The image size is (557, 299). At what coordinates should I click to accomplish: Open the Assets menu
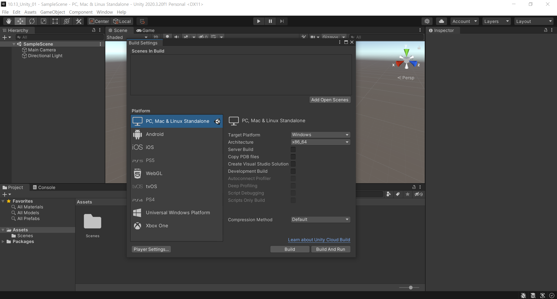pos(30,12)
